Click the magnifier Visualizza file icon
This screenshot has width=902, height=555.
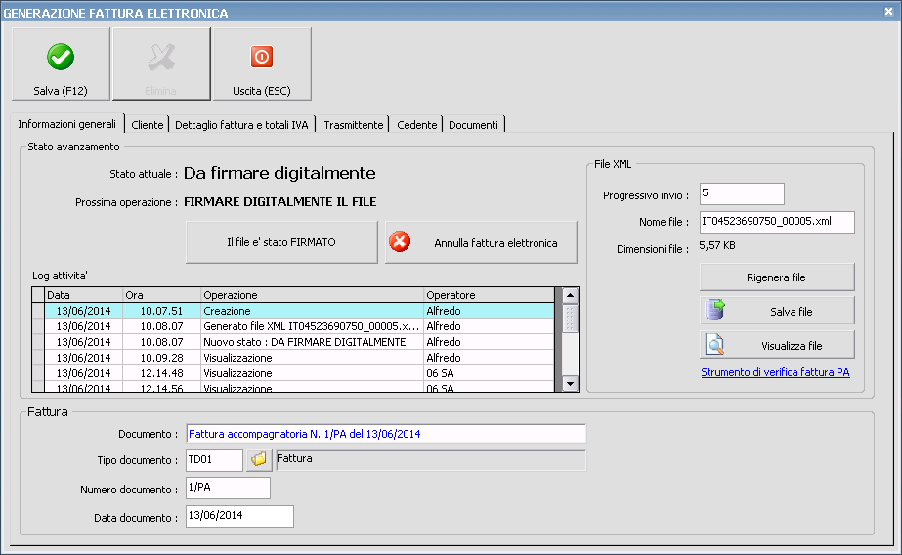[715, 345]
